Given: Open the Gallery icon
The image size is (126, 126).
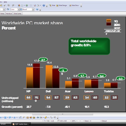Looking at the screenshot, I should [x=34, y=117].
